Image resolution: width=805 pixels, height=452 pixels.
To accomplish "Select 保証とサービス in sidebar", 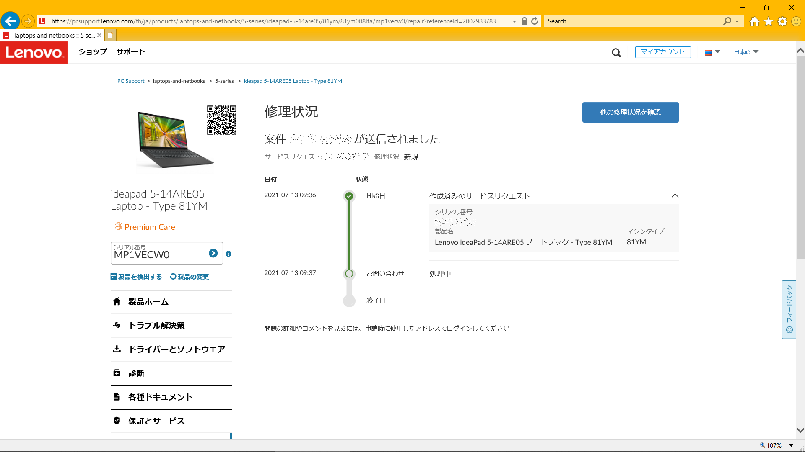I will [171, 421].
